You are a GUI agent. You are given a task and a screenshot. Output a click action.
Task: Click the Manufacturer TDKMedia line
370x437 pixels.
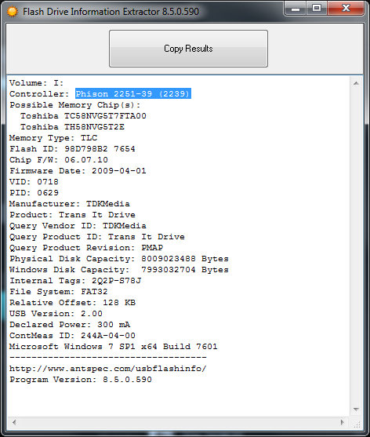click(x=70, y=204)
